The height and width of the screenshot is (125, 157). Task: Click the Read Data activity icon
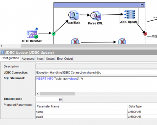pos(73,15)
